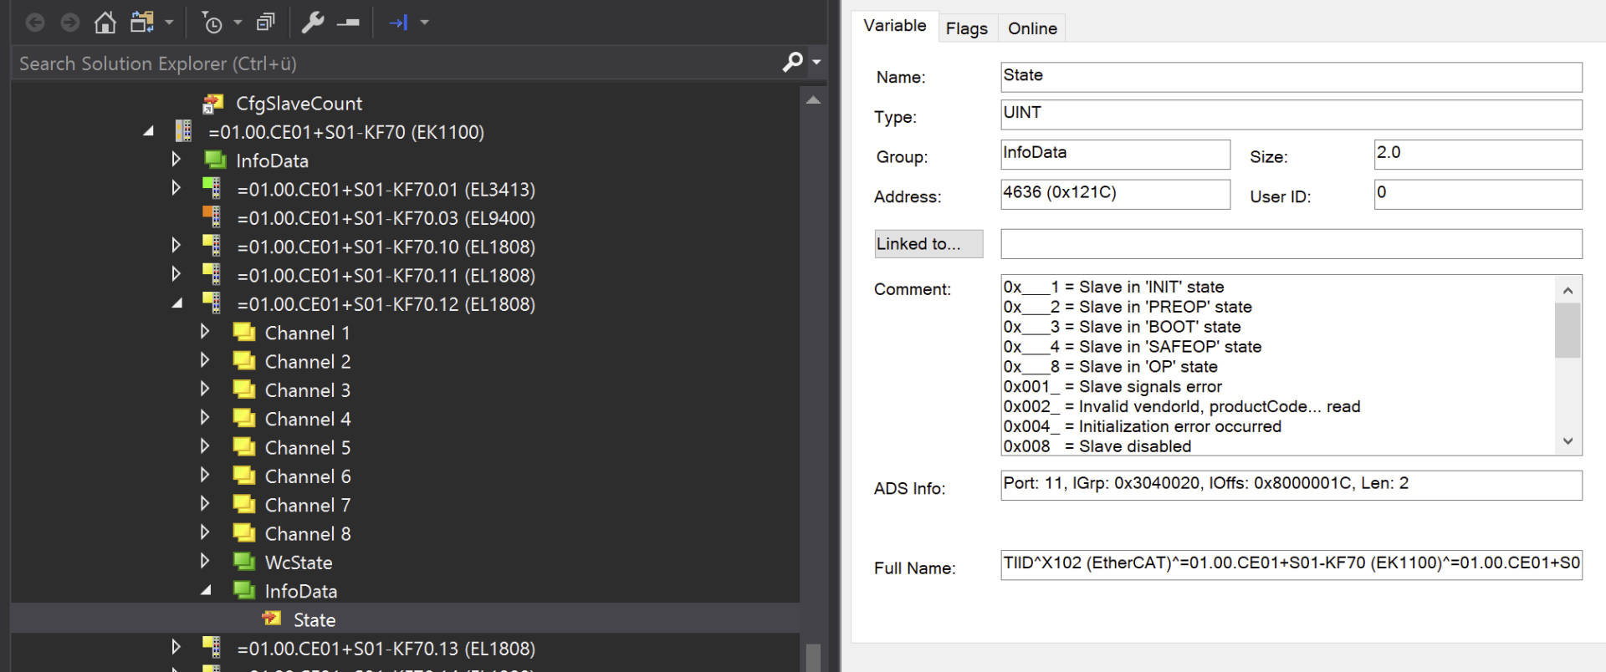
Task: Select the CfgSlaveCount variable
Action: click(x=299, y=104)
